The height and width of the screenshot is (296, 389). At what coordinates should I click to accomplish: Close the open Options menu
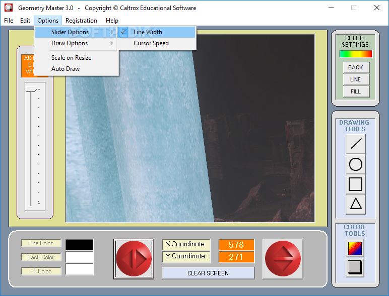click(48, 21)
